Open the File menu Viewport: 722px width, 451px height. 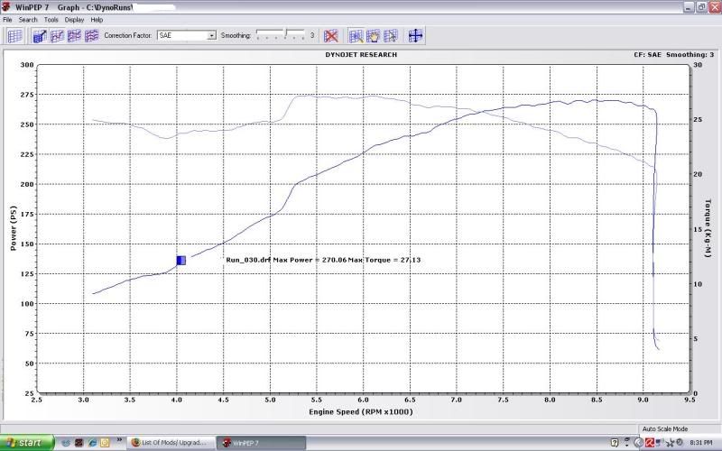[x=7, y=19]
